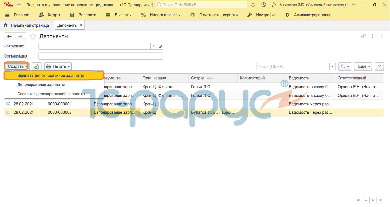Open Налоги и взносы section

coord(161,15)
